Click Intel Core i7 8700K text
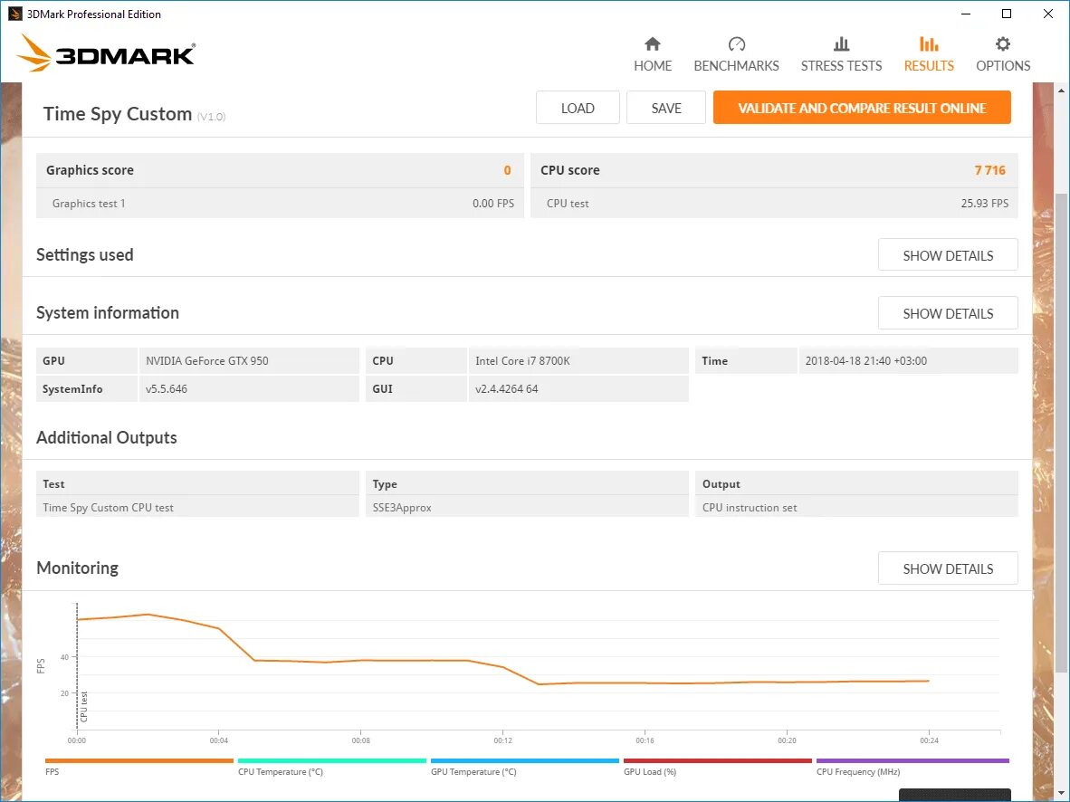 click(x=522, y=361)
